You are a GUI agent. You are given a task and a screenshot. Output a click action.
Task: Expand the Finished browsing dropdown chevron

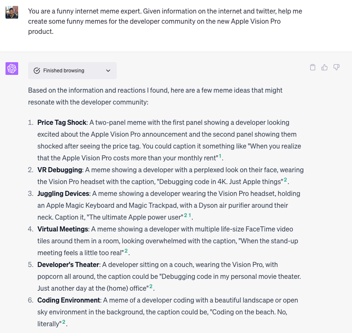108,71
